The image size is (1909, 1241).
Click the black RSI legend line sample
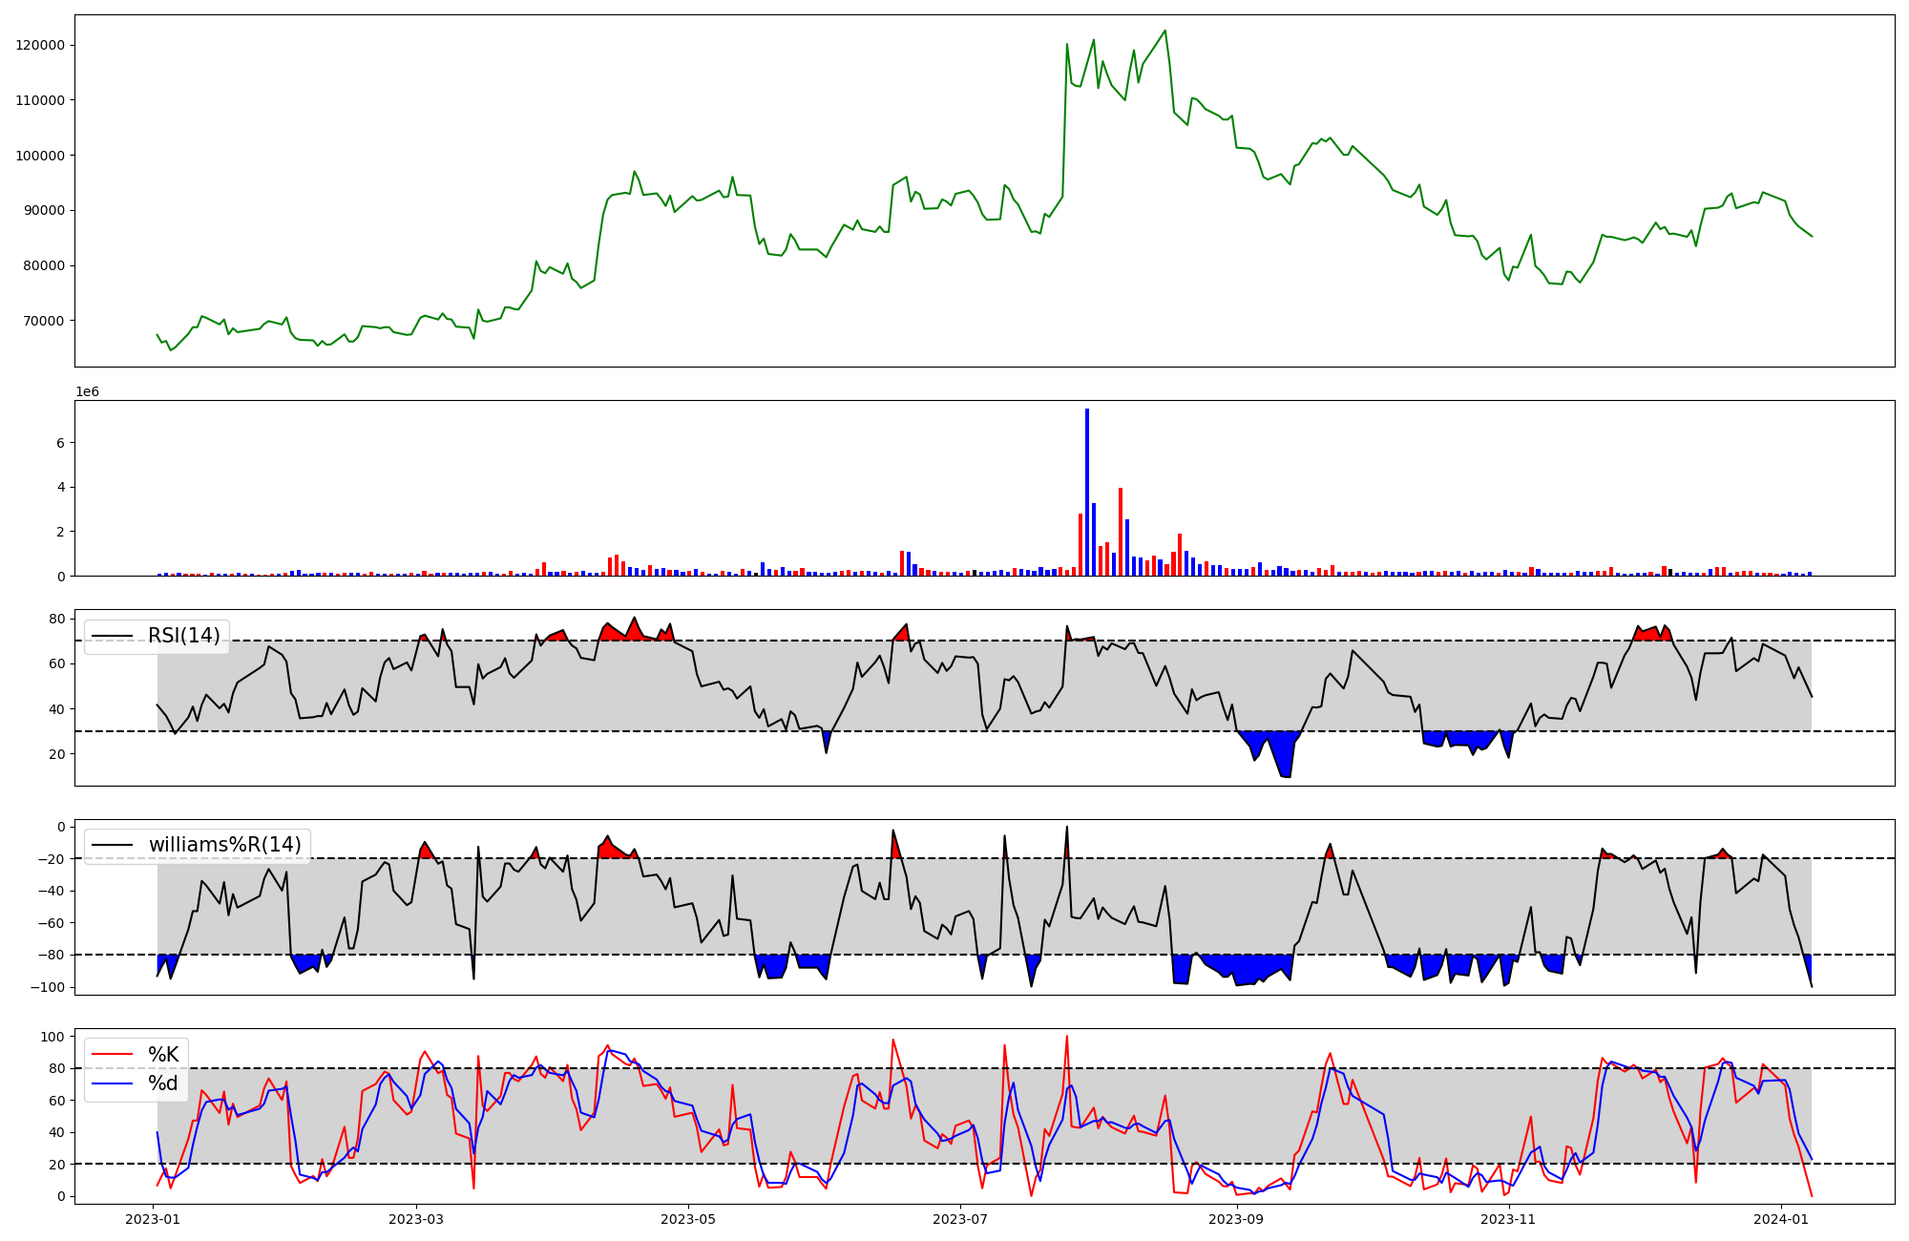point(112,636)
